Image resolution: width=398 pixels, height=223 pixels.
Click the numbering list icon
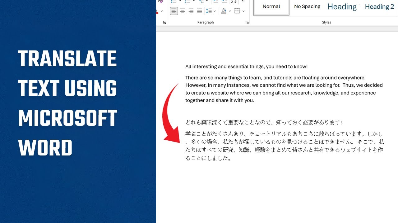pos(187,2)
